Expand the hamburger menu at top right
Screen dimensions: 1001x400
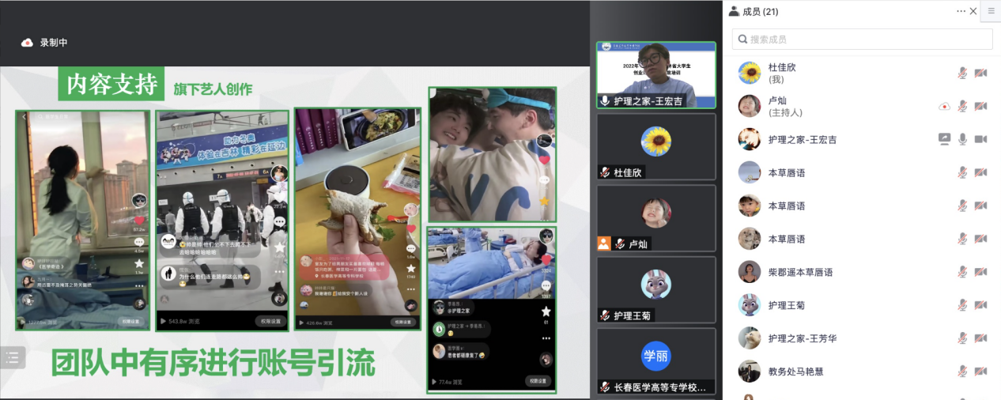coord(992,11)
